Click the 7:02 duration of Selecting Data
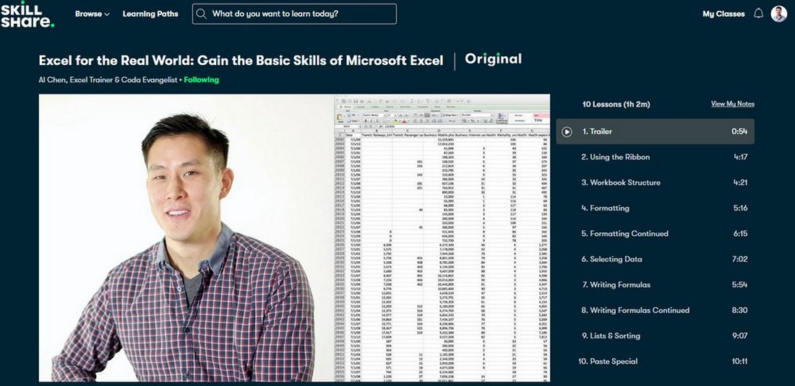Image resolution: width=795 pixels, height=386 pixels. [x=739, y=259]
